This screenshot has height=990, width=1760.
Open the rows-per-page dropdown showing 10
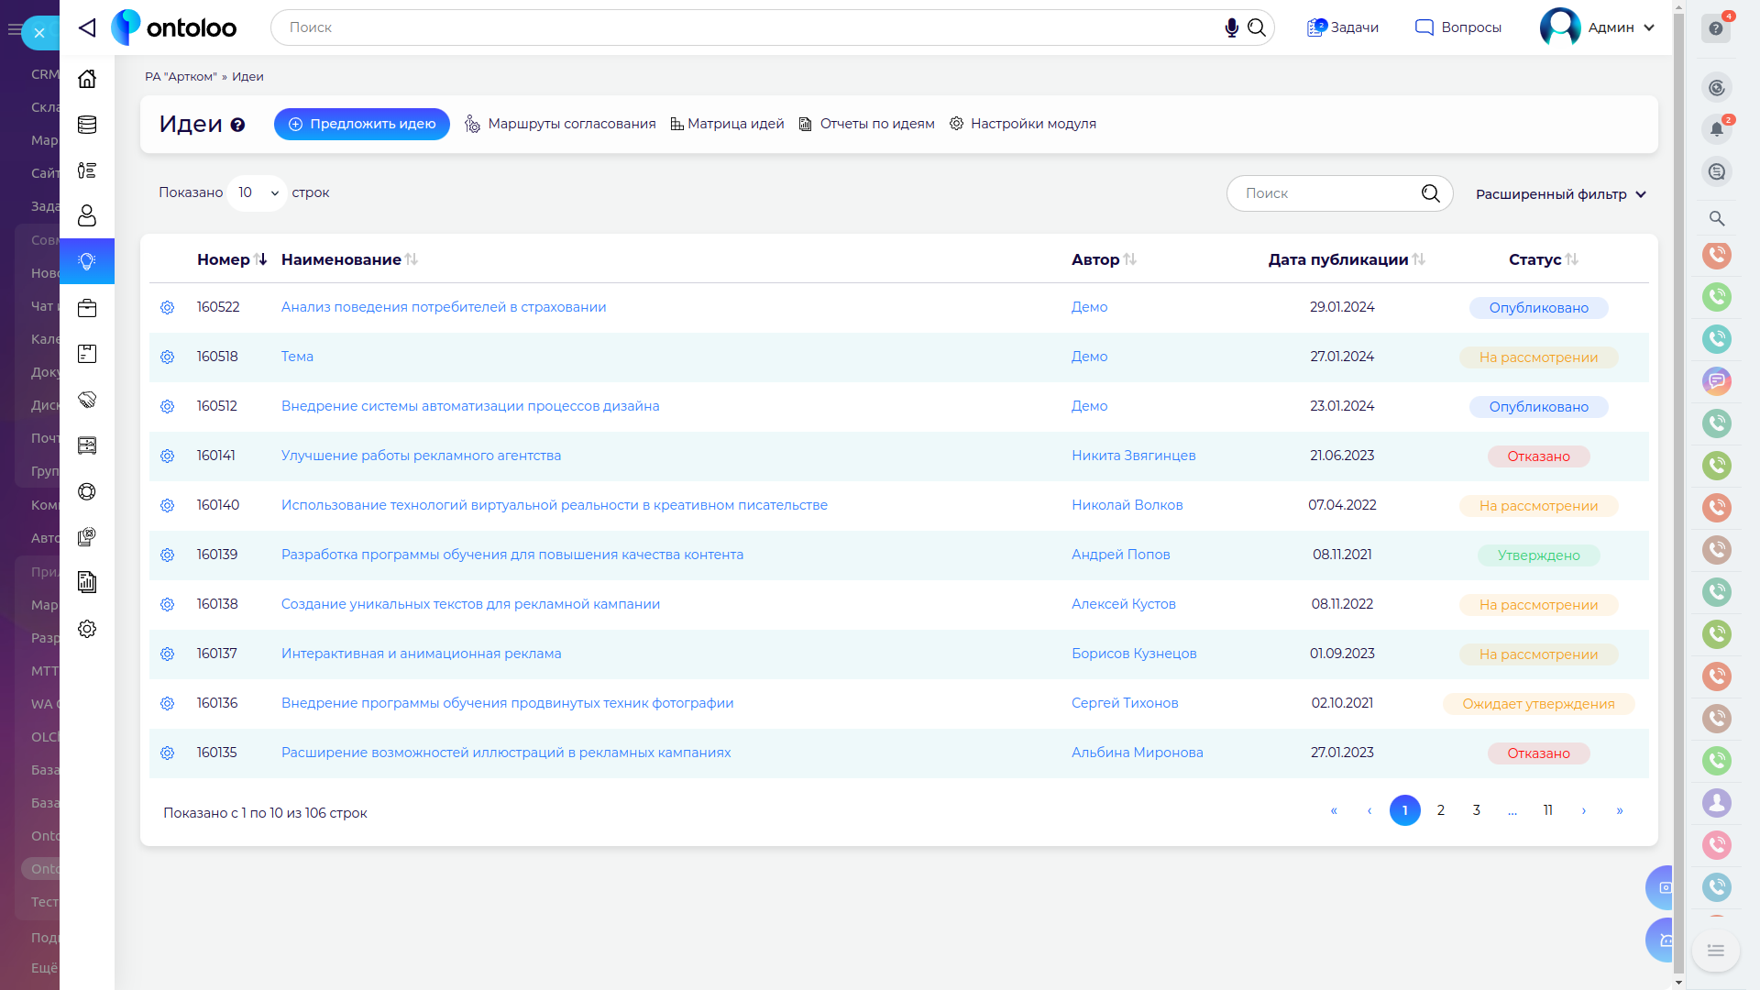point(258,192)
